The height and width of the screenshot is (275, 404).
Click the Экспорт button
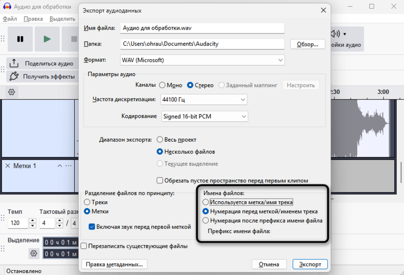310,264
